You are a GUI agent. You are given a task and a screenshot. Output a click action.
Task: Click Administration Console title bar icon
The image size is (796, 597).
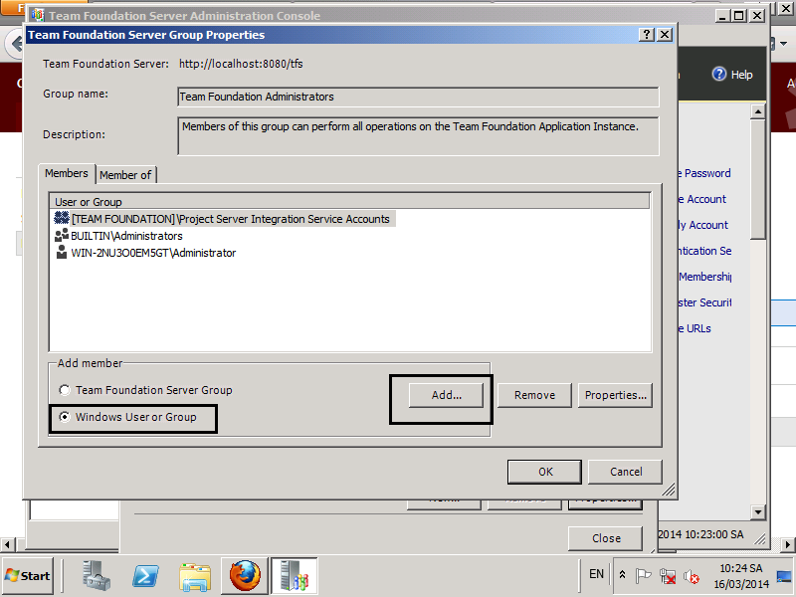[38, 15]
